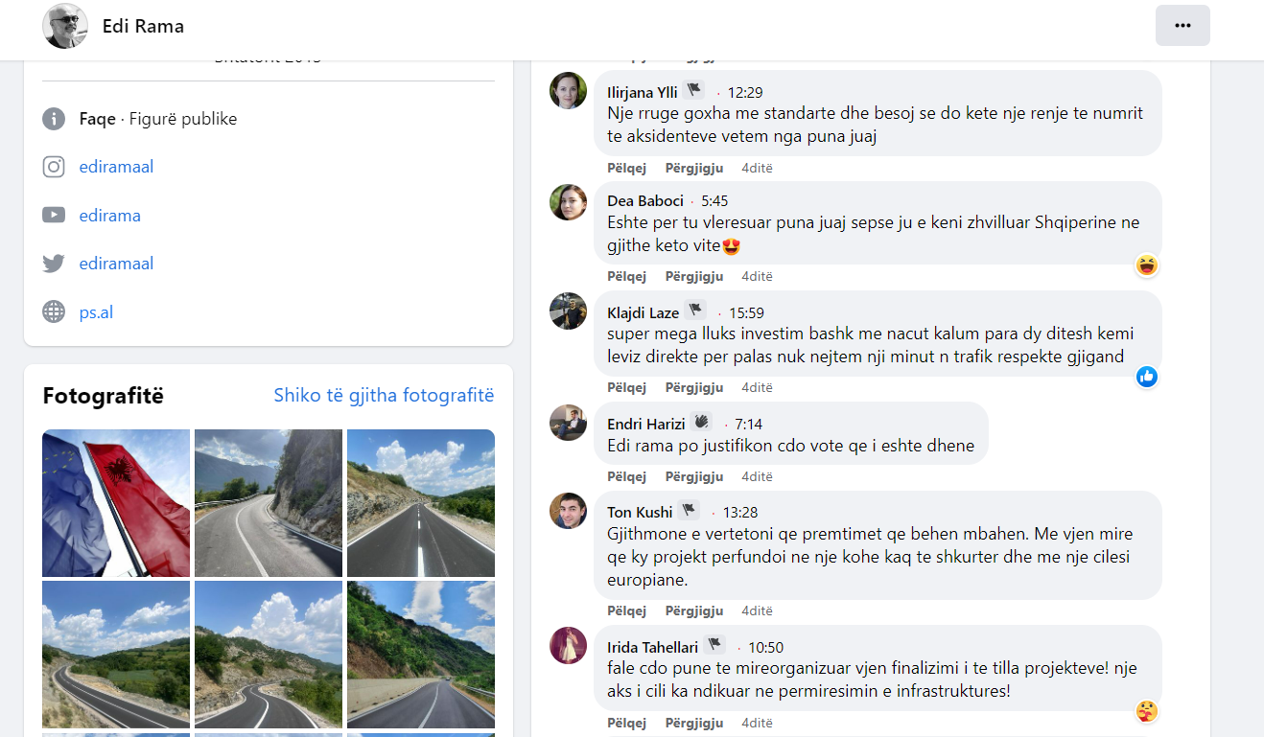Viewport: 1264px width, 737px height.
Task: Click the globe icon next to ps.al
Action: [x=54, y=312]
